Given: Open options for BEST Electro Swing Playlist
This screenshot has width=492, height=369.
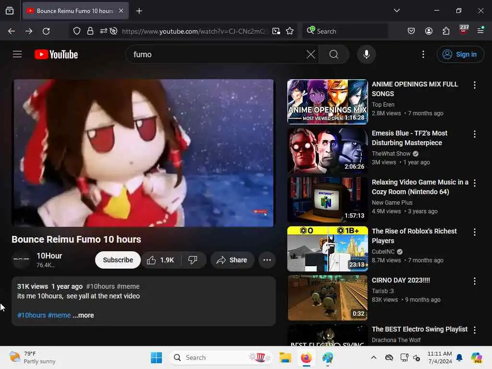Looking at the screenshot, I should tap(474, 330).
